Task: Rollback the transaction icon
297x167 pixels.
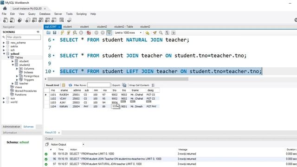Action: (103, 33)
